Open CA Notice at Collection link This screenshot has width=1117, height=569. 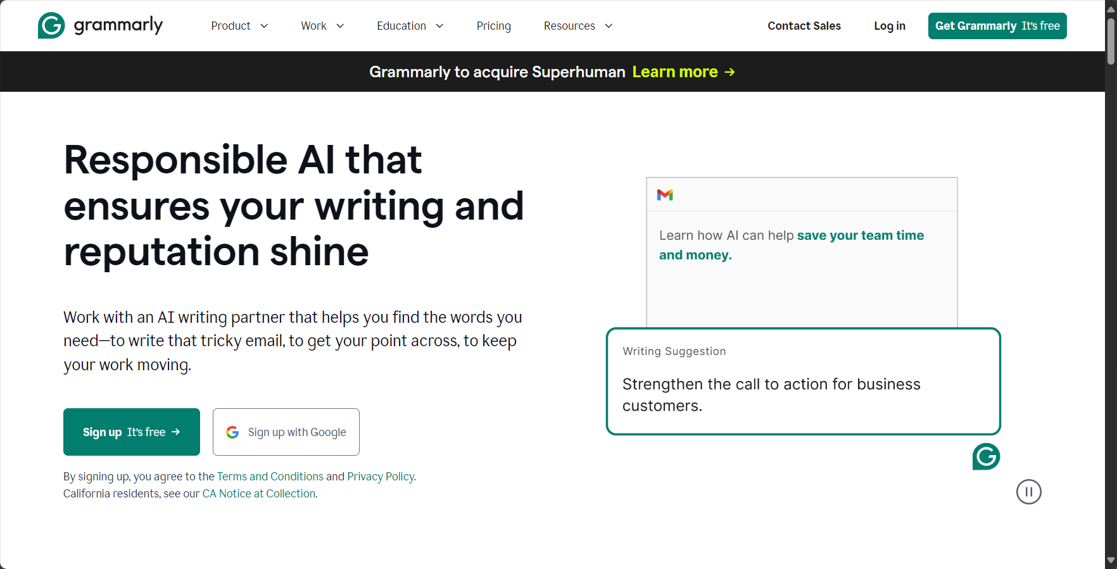coord(259,494)
